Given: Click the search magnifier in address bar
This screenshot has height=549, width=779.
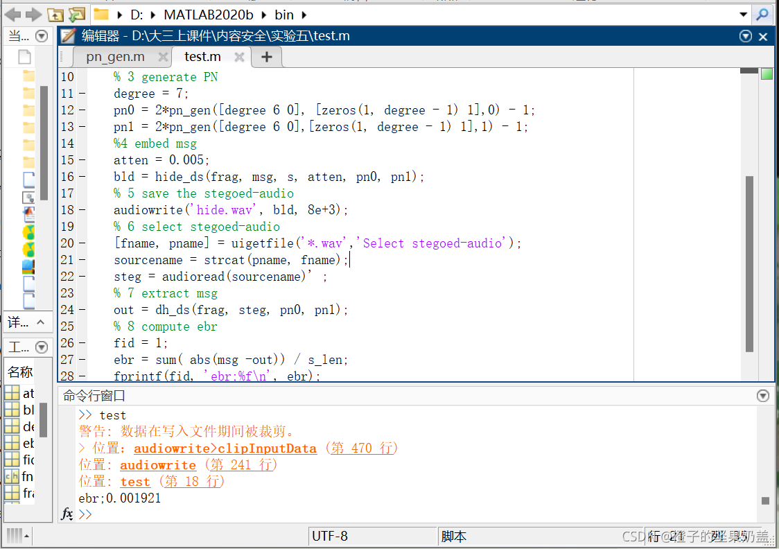Looking at the screenshot, I should click(762, 14).
